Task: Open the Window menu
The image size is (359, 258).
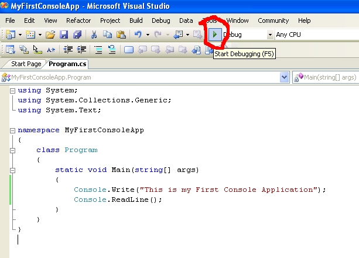Action: click(x=237, y=20)
